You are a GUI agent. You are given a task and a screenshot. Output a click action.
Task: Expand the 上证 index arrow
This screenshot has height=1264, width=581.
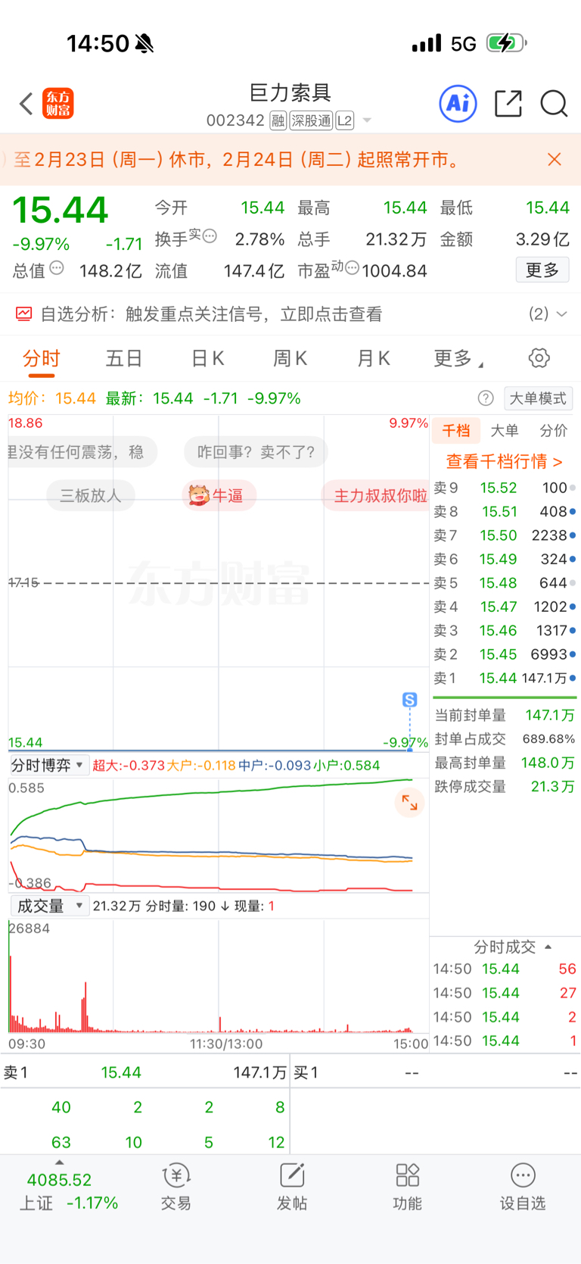[60, 1163]
